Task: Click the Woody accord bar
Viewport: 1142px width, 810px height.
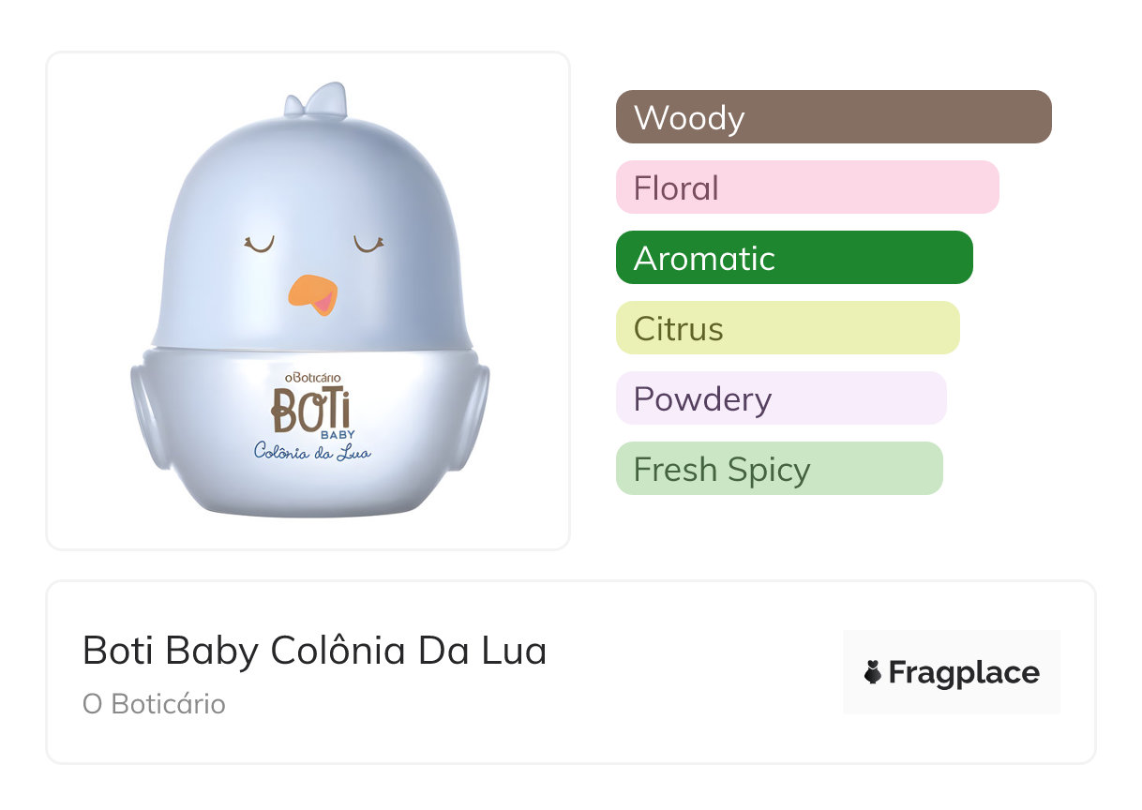Action: [x=833, y=117]
